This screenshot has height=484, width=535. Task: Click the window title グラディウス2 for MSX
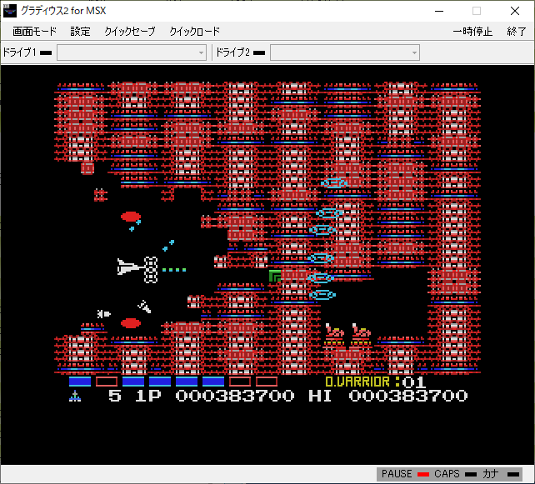coord(63,11)
